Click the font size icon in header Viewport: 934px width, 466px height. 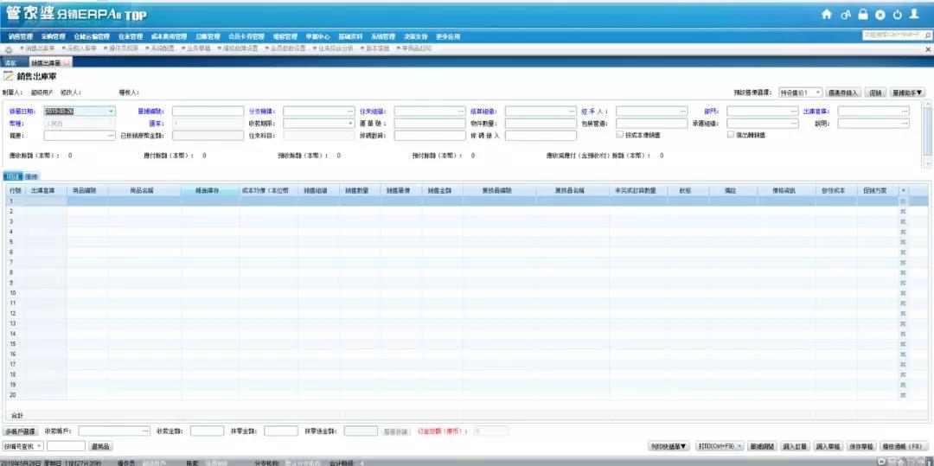(845, 15)
